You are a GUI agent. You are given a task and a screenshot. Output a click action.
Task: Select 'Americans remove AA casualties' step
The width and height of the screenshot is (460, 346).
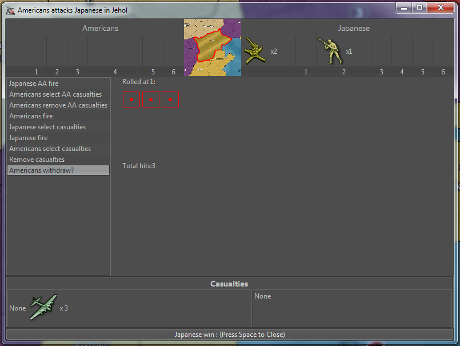58,105
